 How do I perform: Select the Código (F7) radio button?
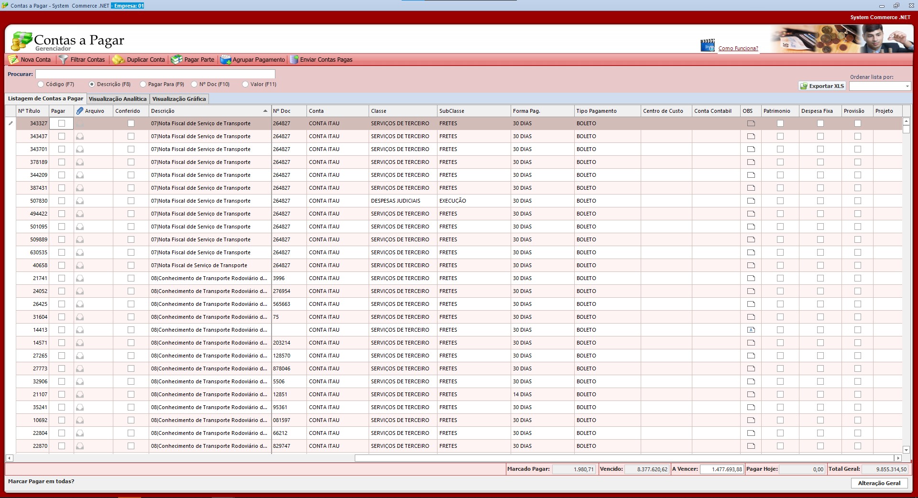(x=41, y=84)
